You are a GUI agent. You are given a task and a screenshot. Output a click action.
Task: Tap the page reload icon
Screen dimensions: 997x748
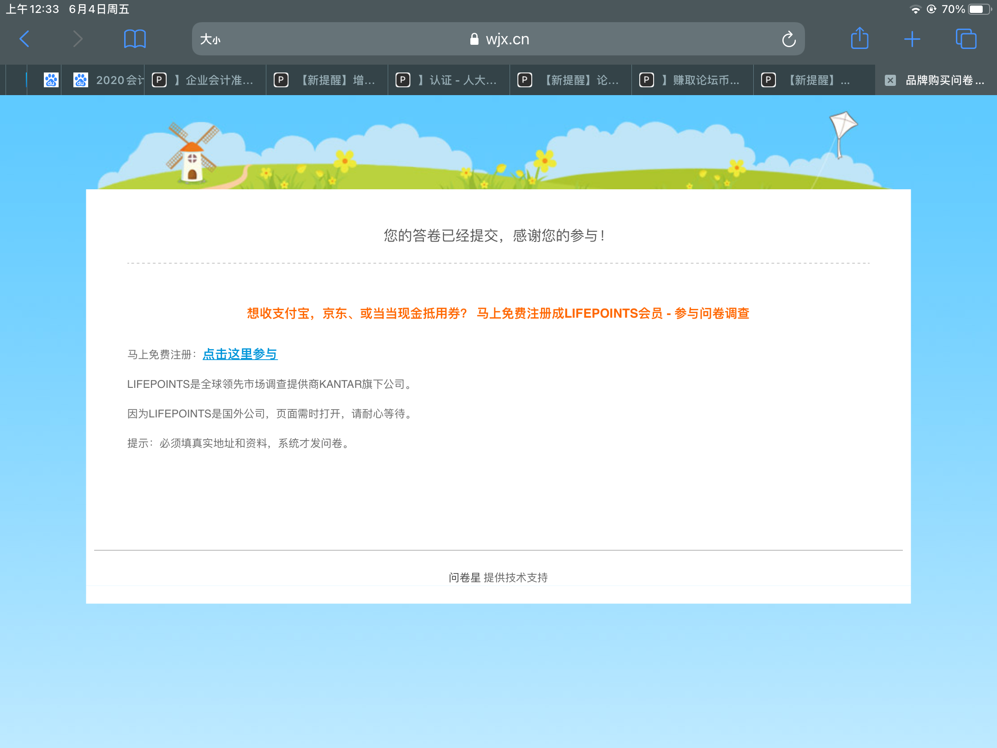pos(789,39)
